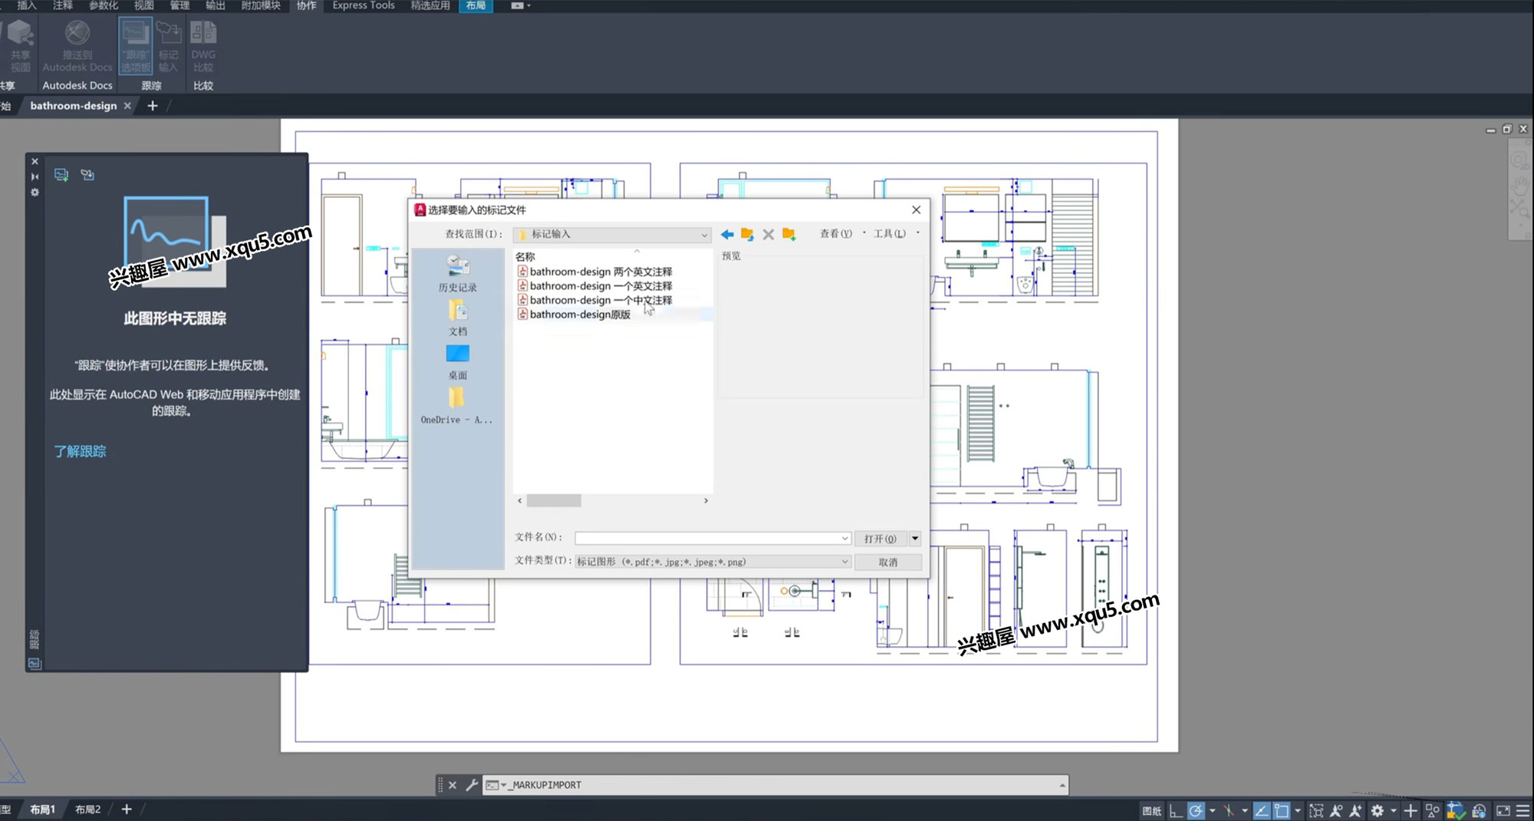Sort the file list by the 名称 column header

(x=525, y=256)
